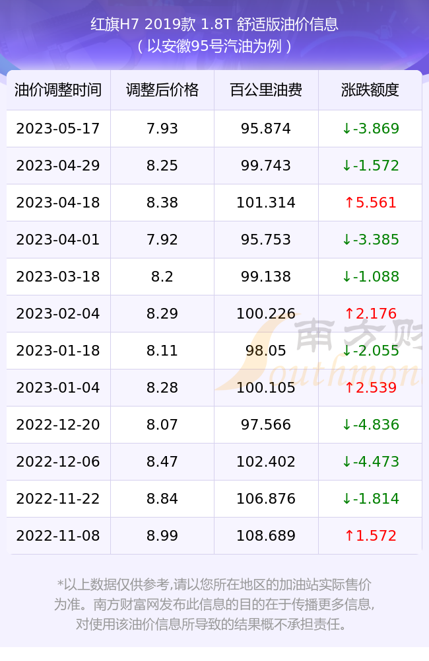Click the green down arrow value -4.836
The width and height of the screenshot is (429, 661).
pyautogui.click(x=370, y=424)
